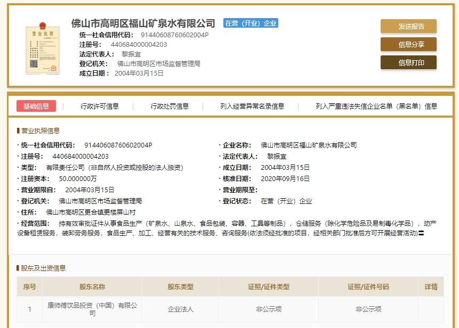Image resolution: width=459 pixels, height=328 pixels.
Task: Click the 营业执照信息 section heading
Action: (x=41, y=130)
